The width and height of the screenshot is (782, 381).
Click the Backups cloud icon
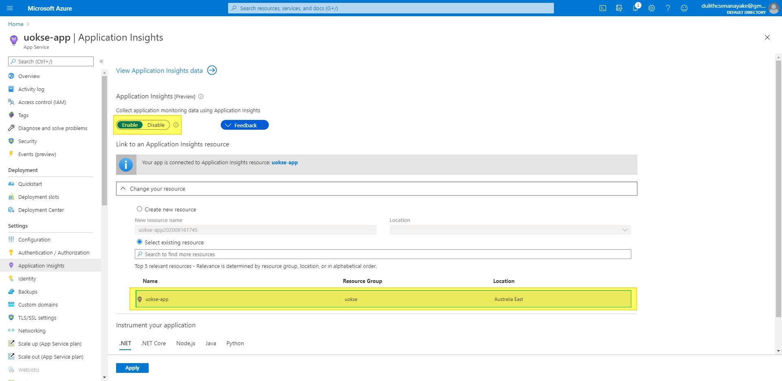[11, 292]
